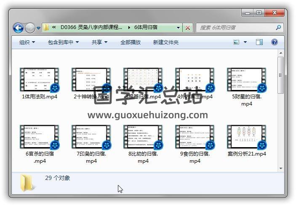Open the 共享 menu
296x206 pixels.
click(99, 42)
